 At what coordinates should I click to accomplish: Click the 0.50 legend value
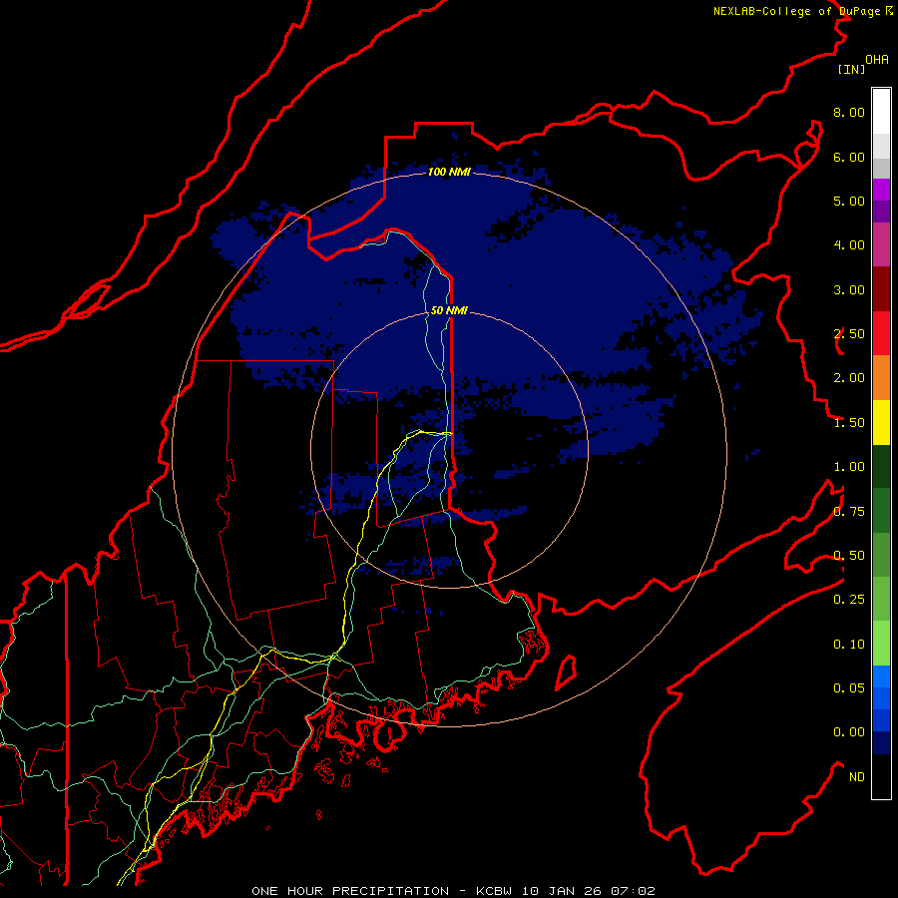[849, 556]
